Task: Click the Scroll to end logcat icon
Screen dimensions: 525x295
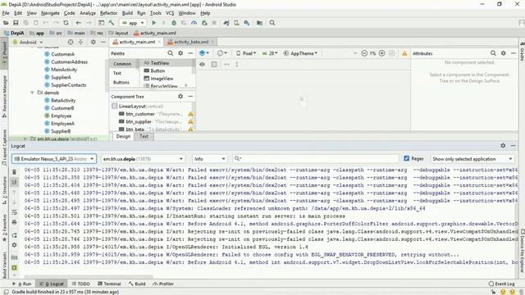Action: (x=15, y=182)
